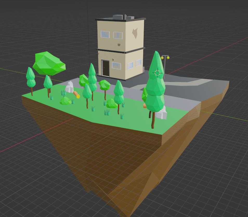Click the leftmost small pine tree

(31, 78)
